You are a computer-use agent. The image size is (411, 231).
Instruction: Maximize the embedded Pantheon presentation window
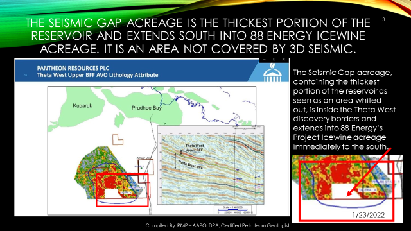point(274,60)
